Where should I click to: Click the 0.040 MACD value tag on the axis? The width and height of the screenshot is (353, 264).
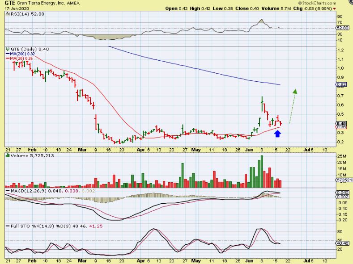point(342,193)
